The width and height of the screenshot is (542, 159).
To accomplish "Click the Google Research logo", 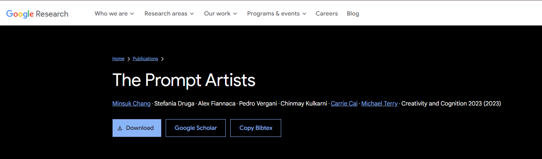I will 37,14.
